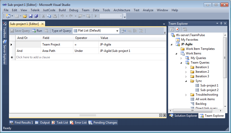The image size is (231, 133).
Task: Click "Click here to add a clause" row
Action: (91, 57)
